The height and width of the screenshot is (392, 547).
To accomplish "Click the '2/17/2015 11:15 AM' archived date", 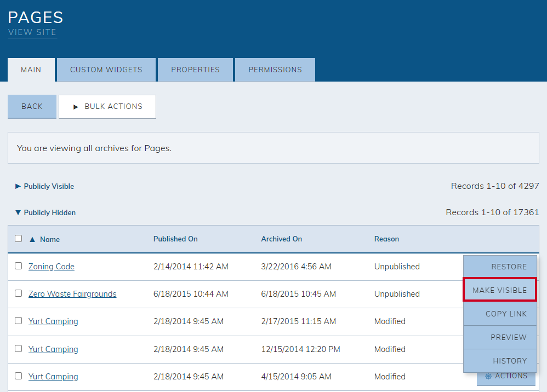I will click(299, 321).
